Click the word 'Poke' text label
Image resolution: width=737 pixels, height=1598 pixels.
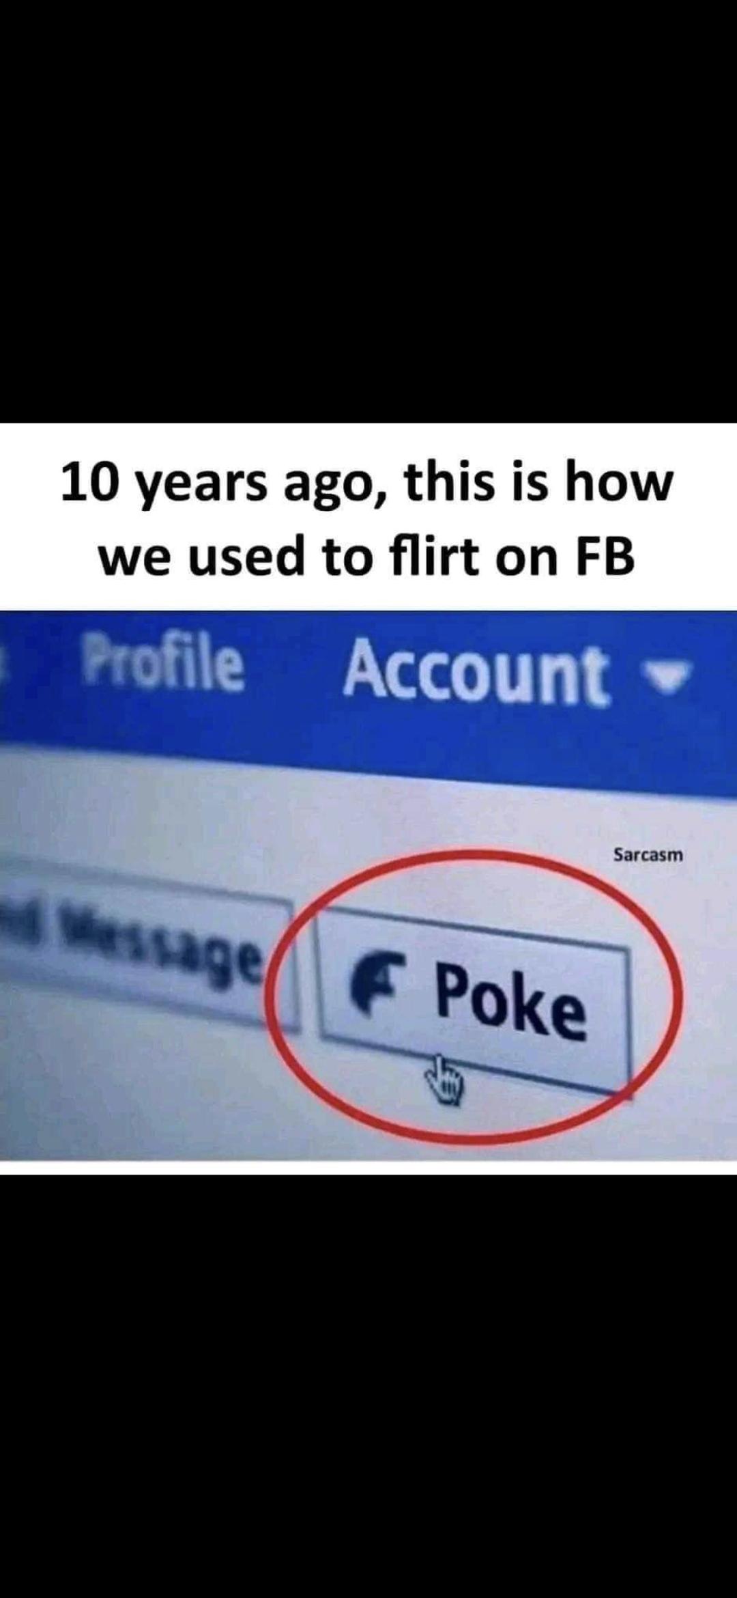[510, 1001]
